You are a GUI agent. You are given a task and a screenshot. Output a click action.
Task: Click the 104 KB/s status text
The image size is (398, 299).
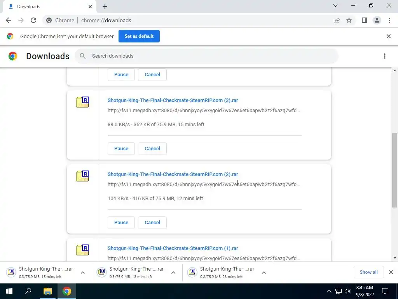point(155,198)
